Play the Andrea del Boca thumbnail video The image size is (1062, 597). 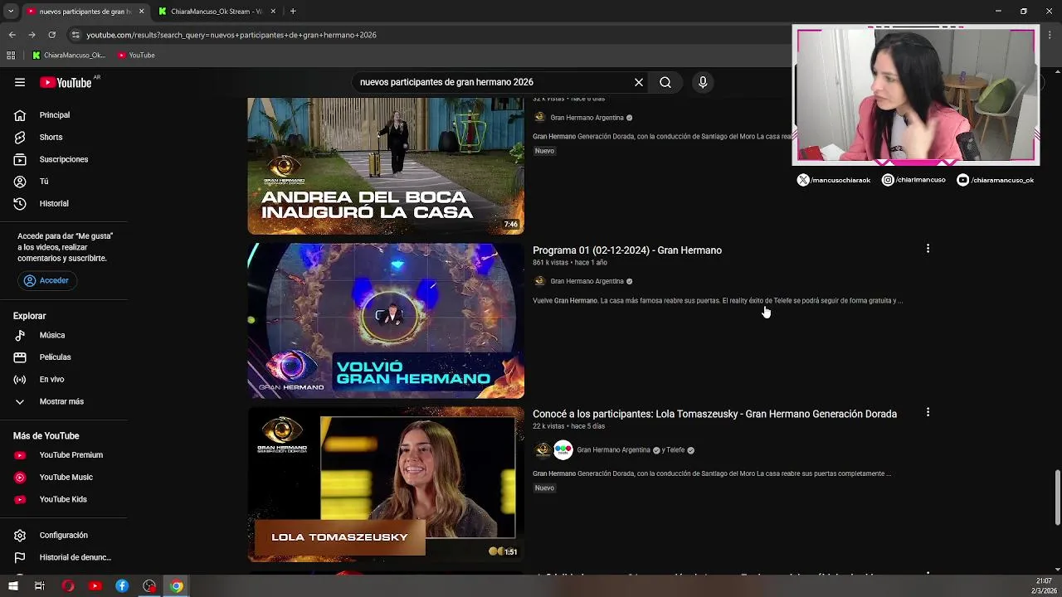point(386,166)
